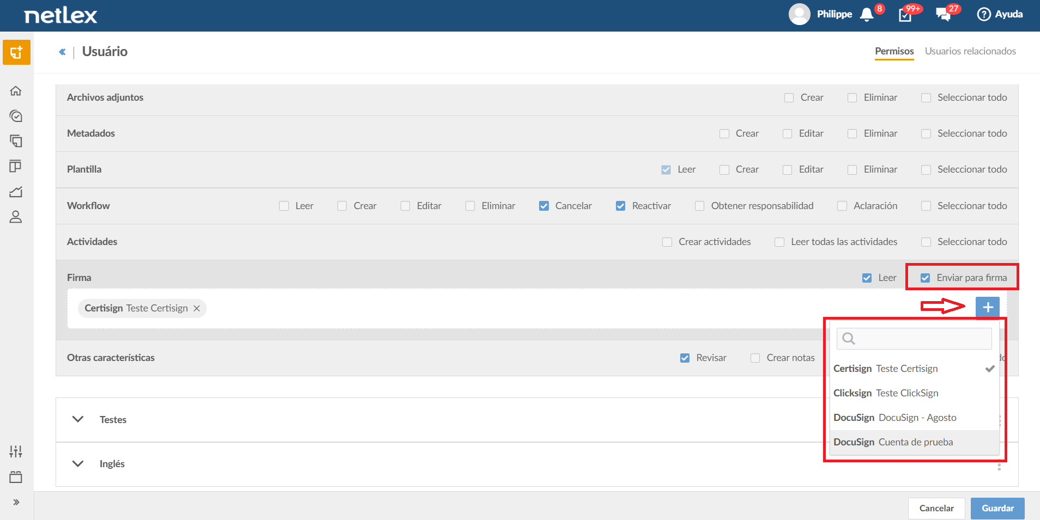Open notifications bell icon
This screenshot has height=520, width=1040.
tap(867, 15)
